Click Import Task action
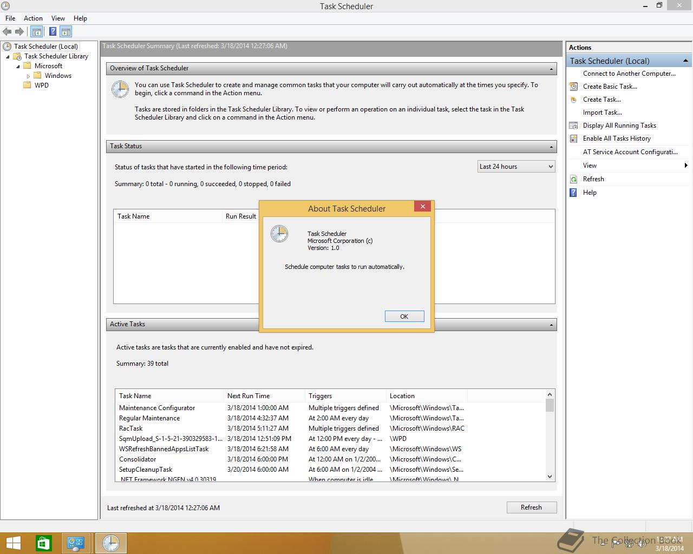The image size is (693, 554). pos(602,113)
